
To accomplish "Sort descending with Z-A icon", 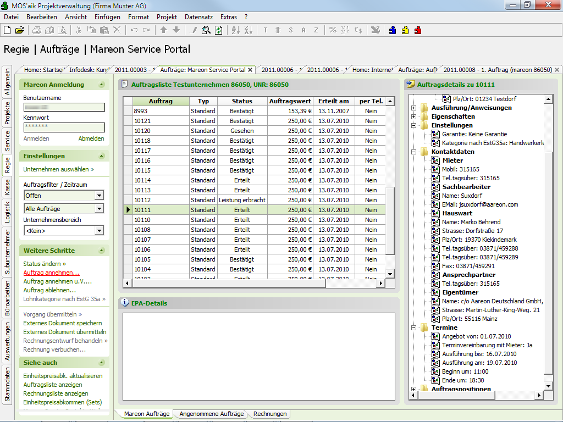I will coord(248,30).
